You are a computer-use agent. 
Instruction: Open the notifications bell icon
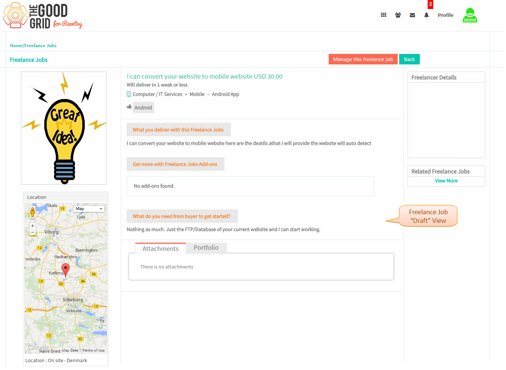tap(427, 15)
